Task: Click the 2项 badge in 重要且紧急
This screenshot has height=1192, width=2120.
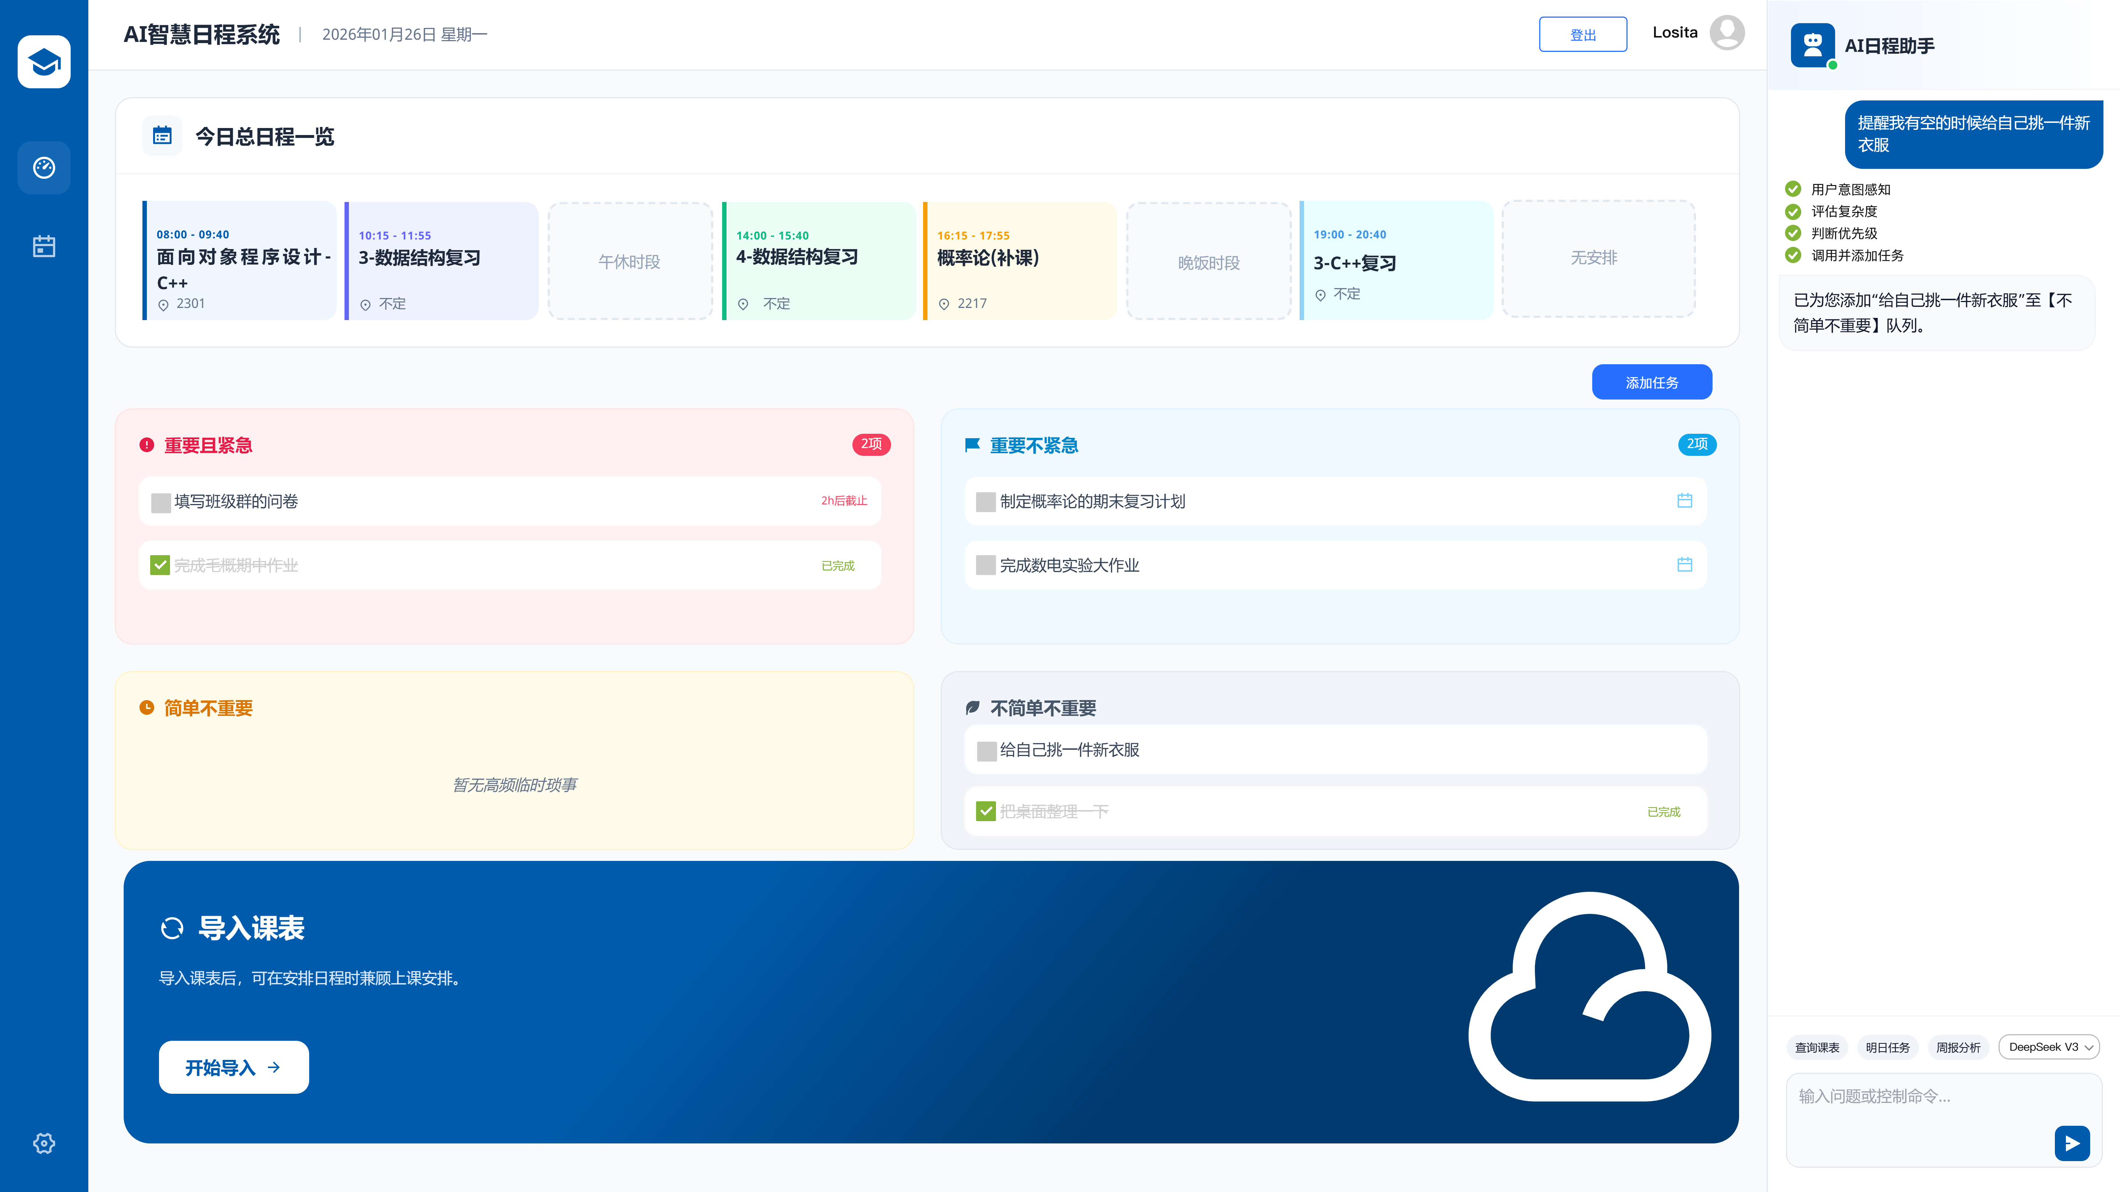Action: (871, 444)
